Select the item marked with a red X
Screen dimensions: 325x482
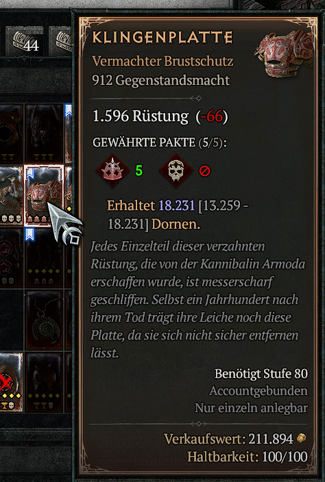(11, 382)
